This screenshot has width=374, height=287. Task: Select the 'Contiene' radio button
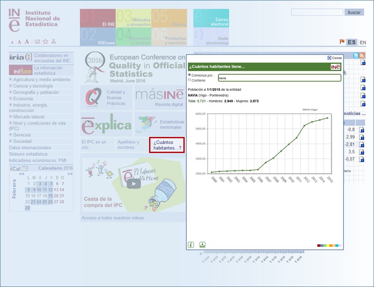pyautogui.click(x=189, y=80)
